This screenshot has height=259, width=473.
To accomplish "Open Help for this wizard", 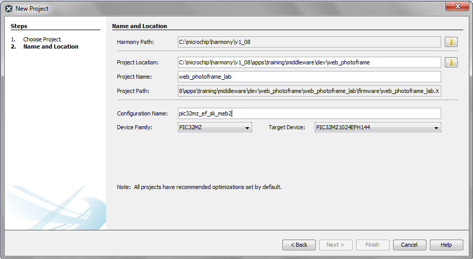I will pos(446,245).
